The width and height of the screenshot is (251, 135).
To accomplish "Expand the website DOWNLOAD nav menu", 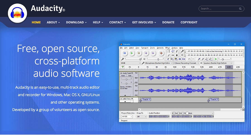I will coord(76,22).
